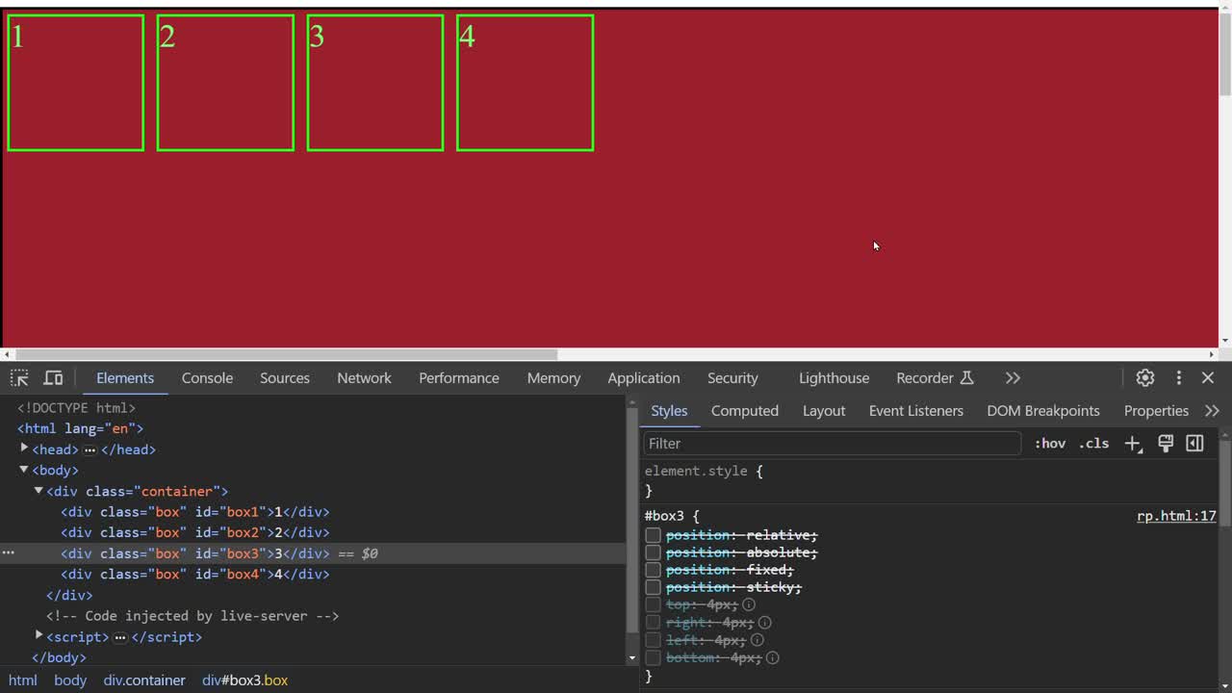Open the Properties pane tab
The height and width of the screenshot is (693, 1232).
[1156, 411]
